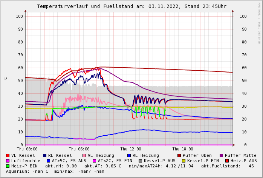Click the blue RL Heizung legend swatch
Image resolution: width=263 pixels, height=178 pixels.
click(x=129, y=156)
